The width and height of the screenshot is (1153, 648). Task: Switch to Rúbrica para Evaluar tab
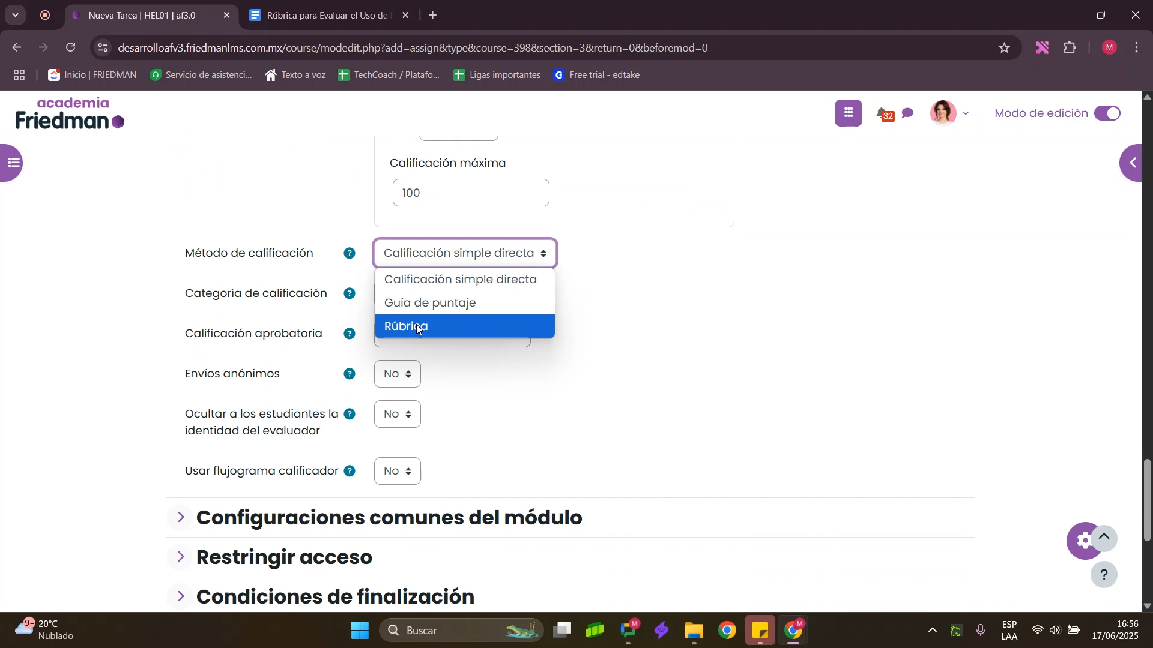326,16
